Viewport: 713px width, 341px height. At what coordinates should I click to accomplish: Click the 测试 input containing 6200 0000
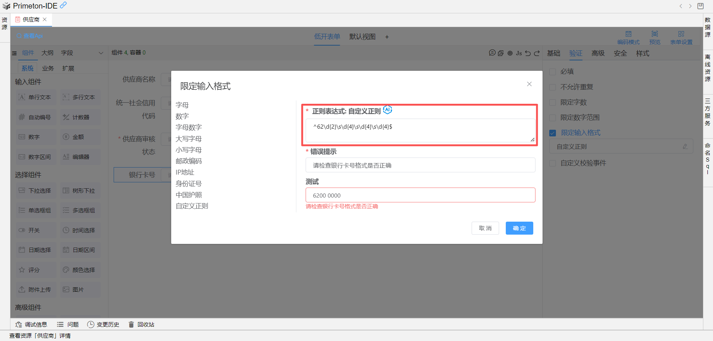point(420,195)
